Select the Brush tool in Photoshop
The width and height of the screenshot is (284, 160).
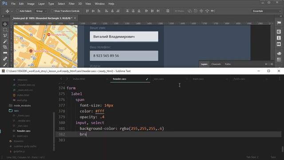point(5,64)
